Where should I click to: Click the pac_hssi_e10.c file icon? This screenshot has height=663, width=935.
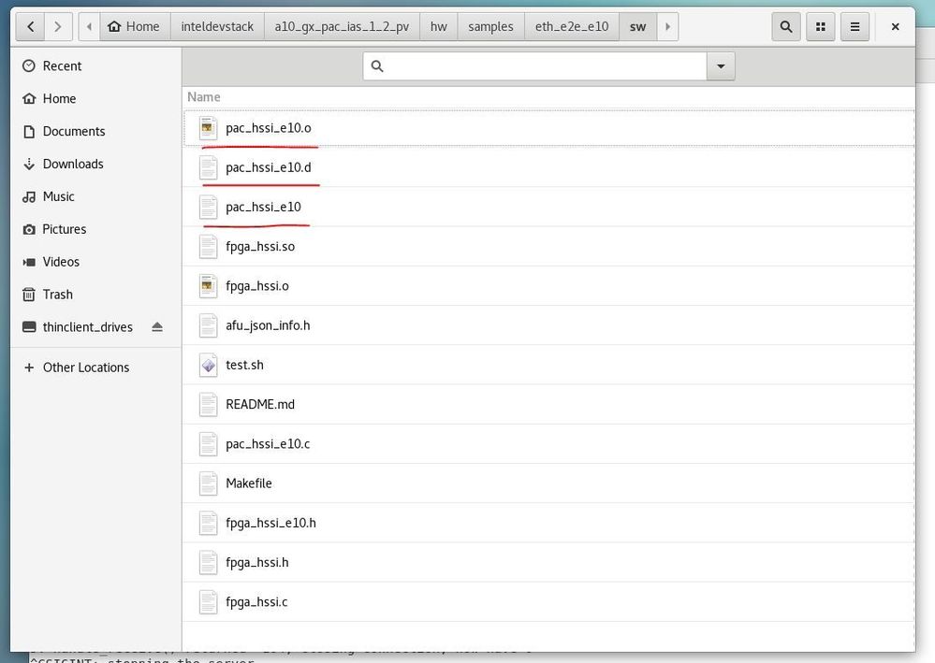point(208,444)
